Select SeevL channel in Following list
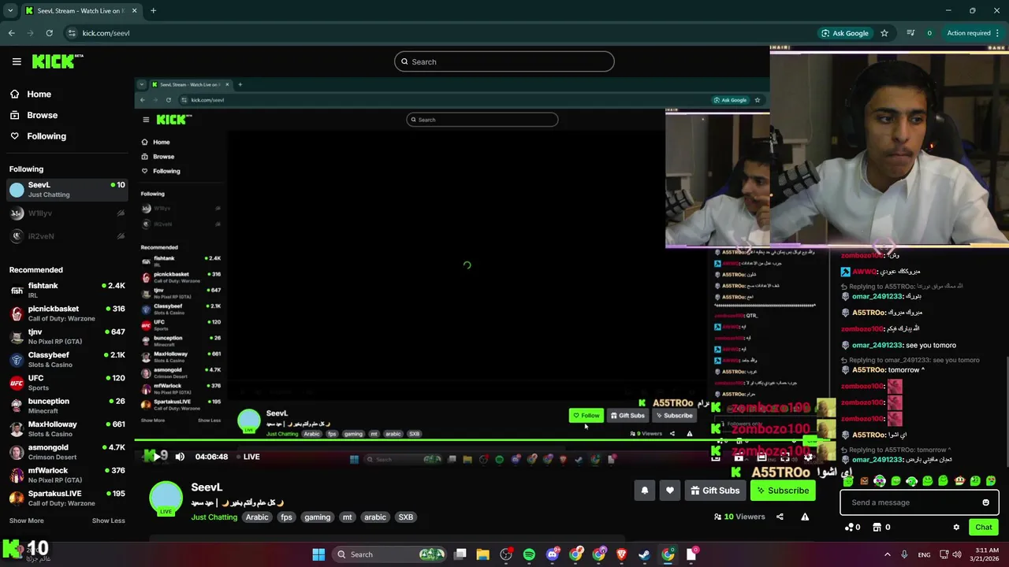Image resolution: width=1009 pixels, height=567 pixels. tap(65, 190)
